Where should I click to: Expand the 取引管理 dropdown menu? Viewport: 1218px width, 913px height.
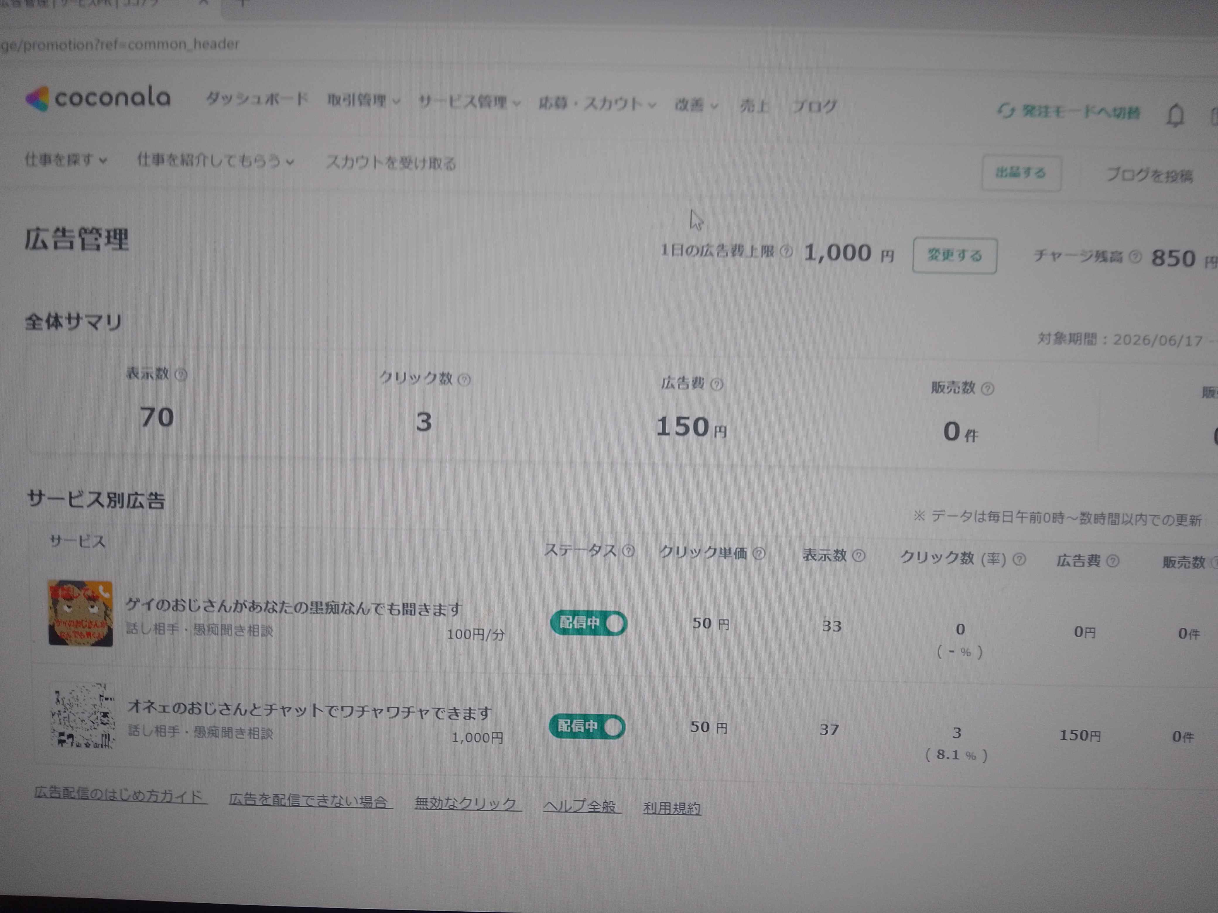click(363, 101)
